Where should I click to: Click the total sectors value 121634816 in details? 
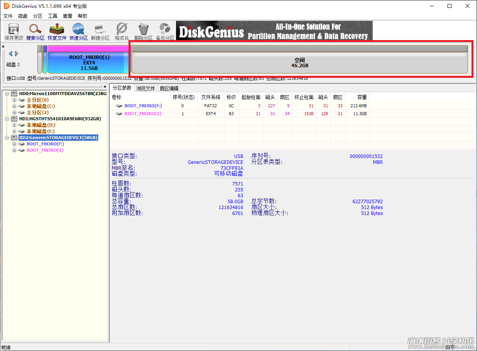[231, 208]
